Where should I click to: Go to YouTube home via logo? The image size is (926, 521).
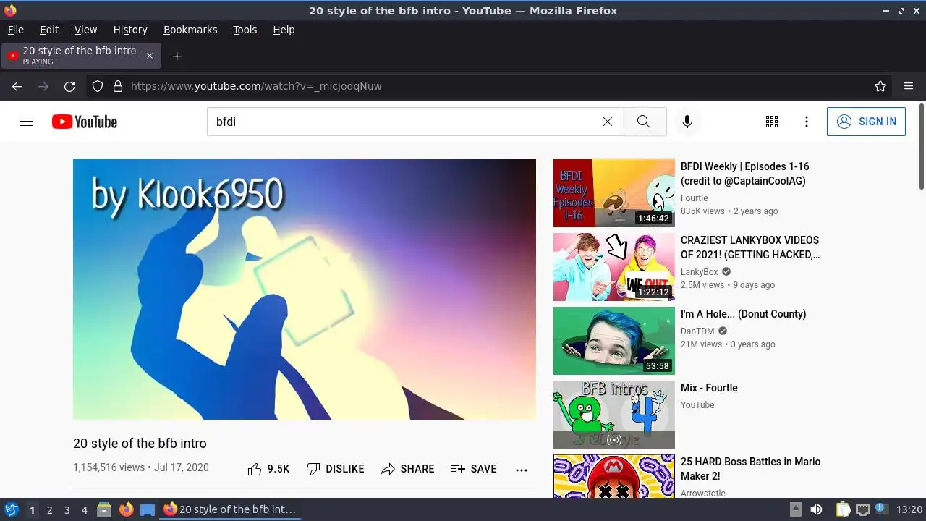[x=85, y=122]
